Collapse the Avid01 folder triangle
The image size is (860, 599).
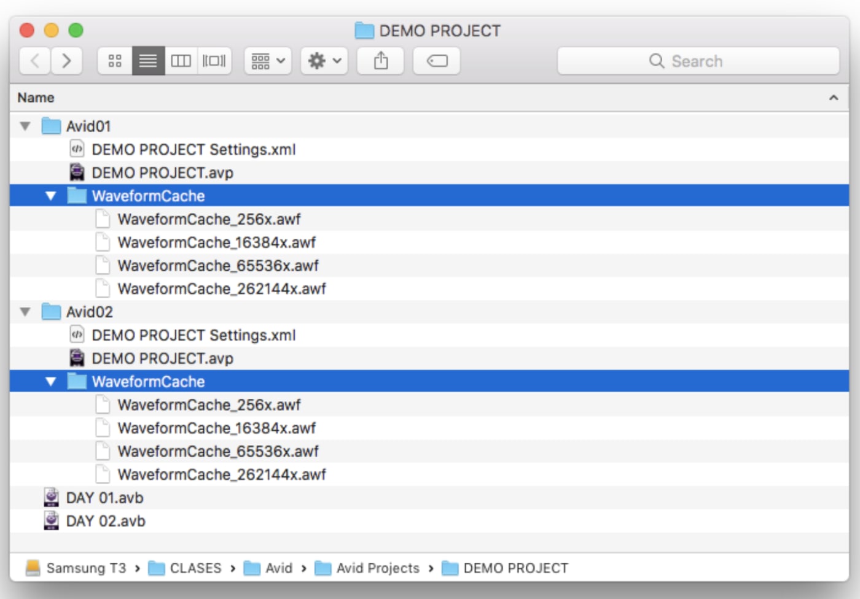(x=25, y=126)
